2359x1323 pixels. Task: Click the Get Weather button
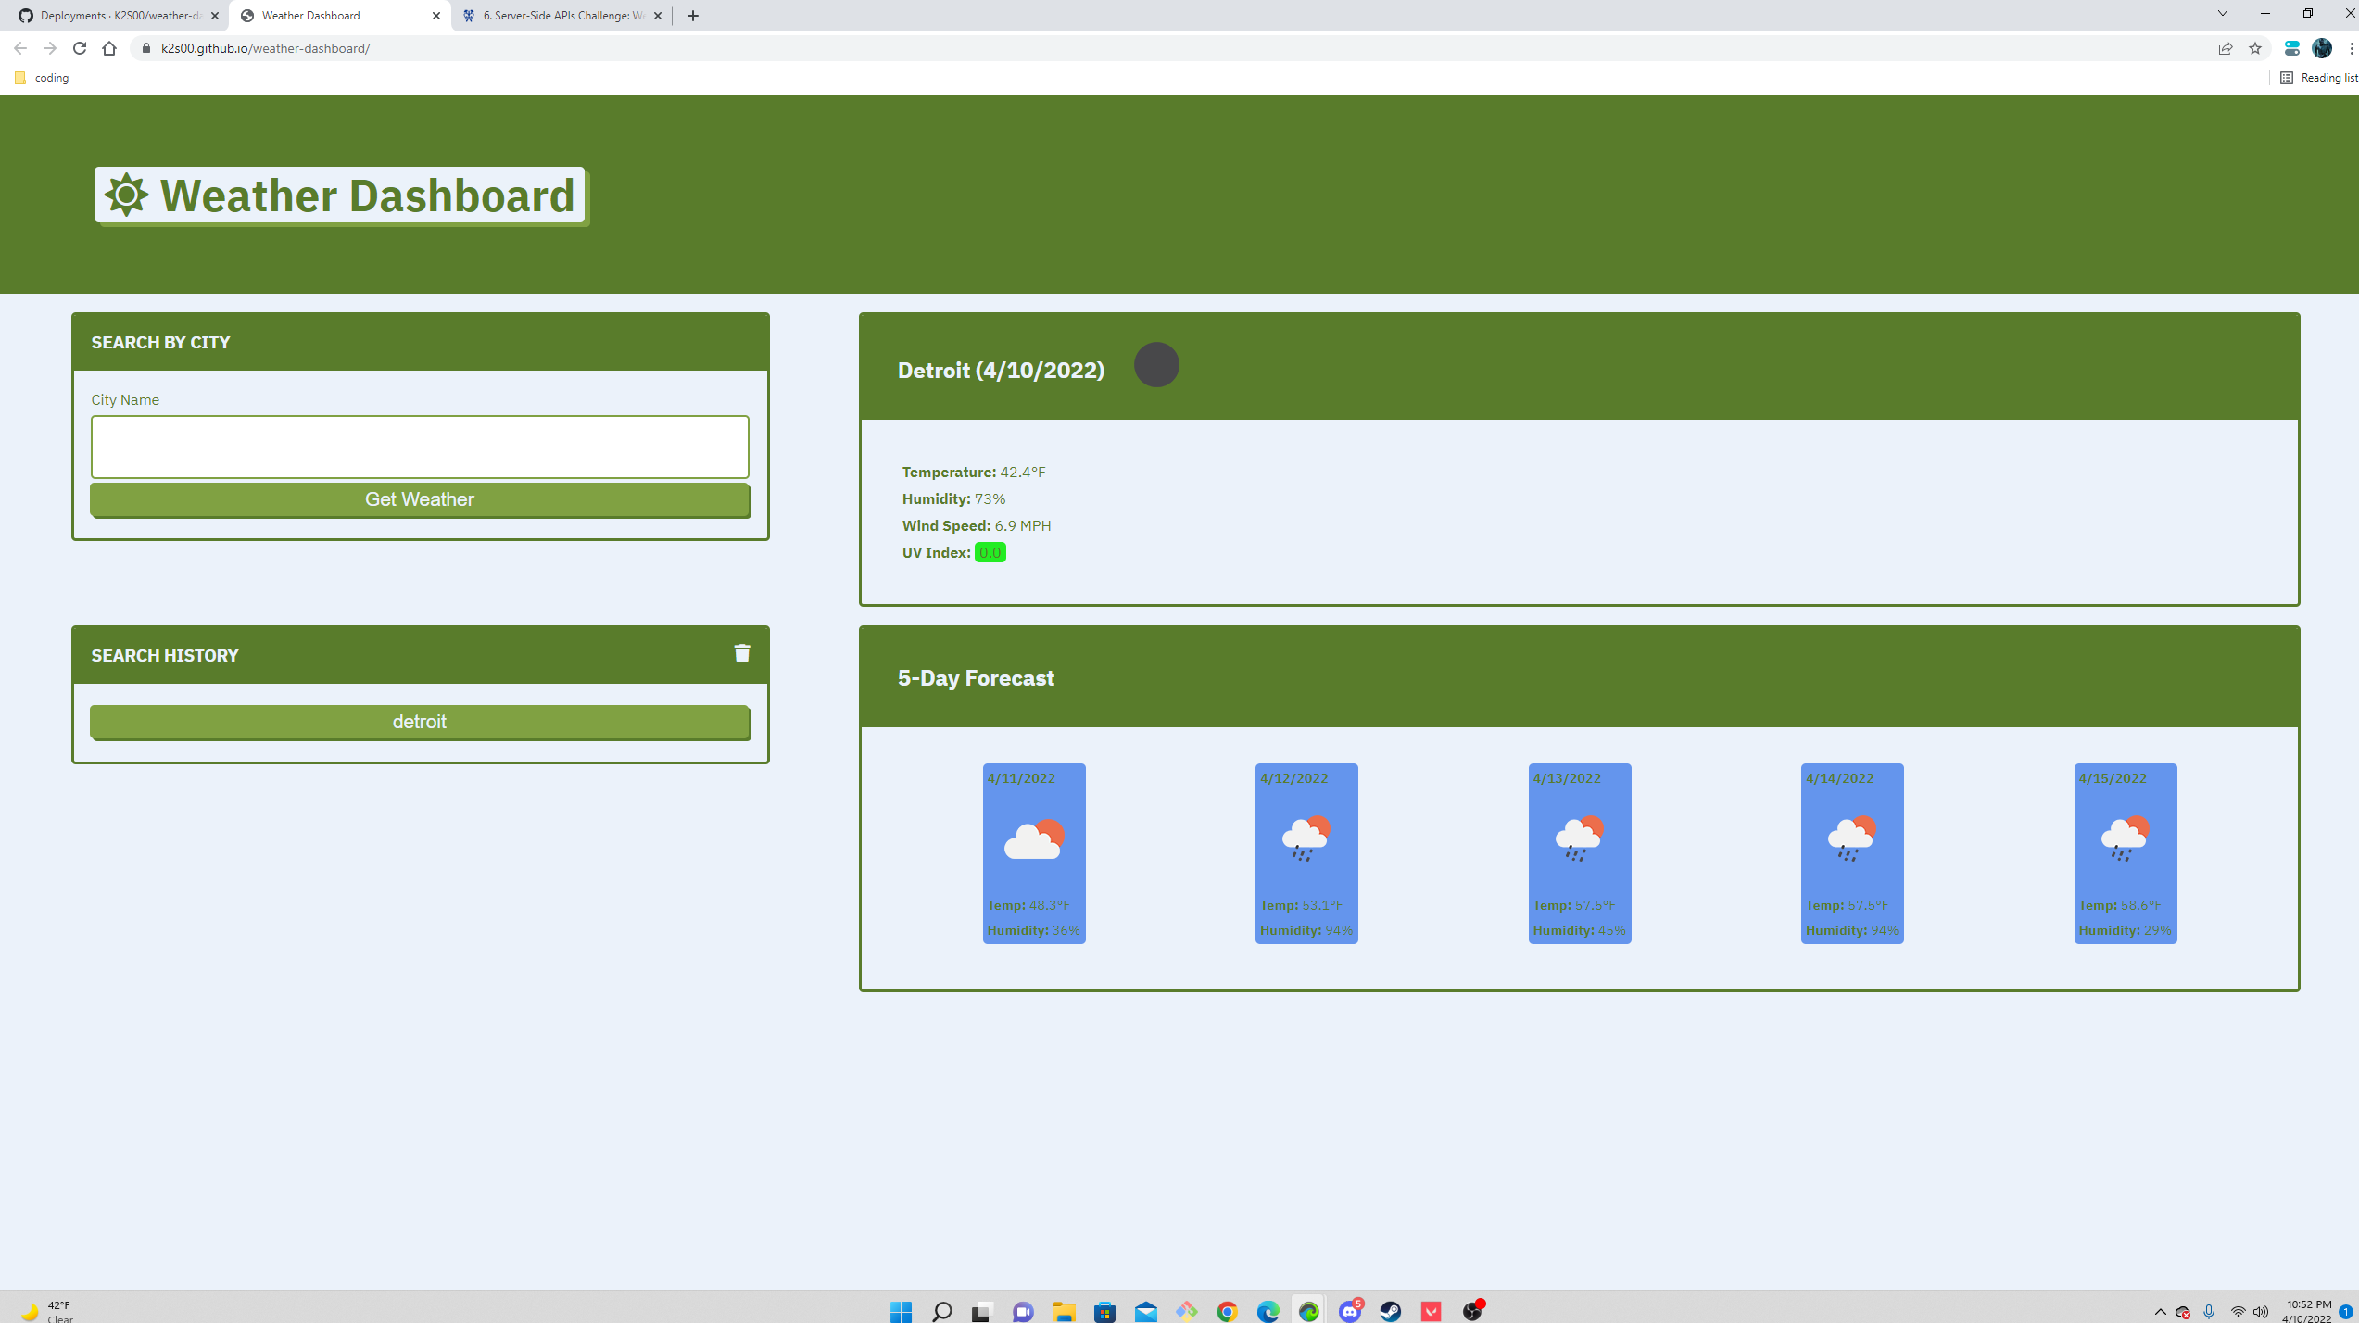tap(420, 499)
